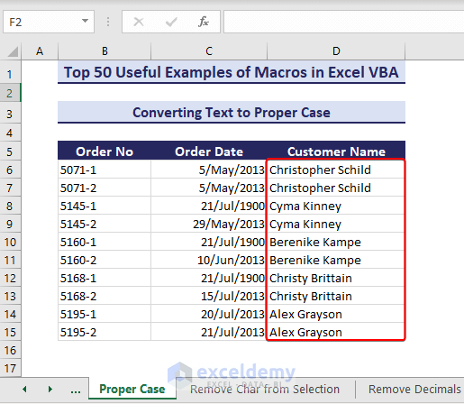This screenshot has width=464, height=404.
Task: Click date 15/Jul/2013 cell
Action: pyautogui.click(x=209, y=296)
